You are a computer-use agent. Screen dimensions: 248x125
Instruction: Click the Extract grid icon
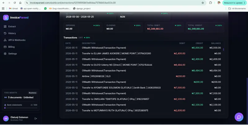click(x=5, y=27)
